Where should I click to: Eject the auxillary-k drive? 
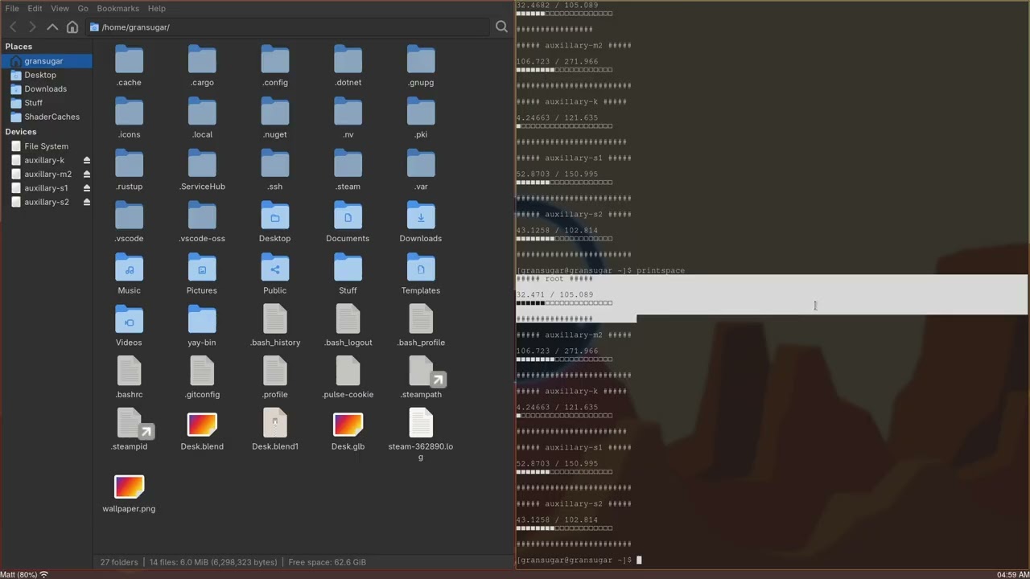pyautogui.click(x=86, y=160)
